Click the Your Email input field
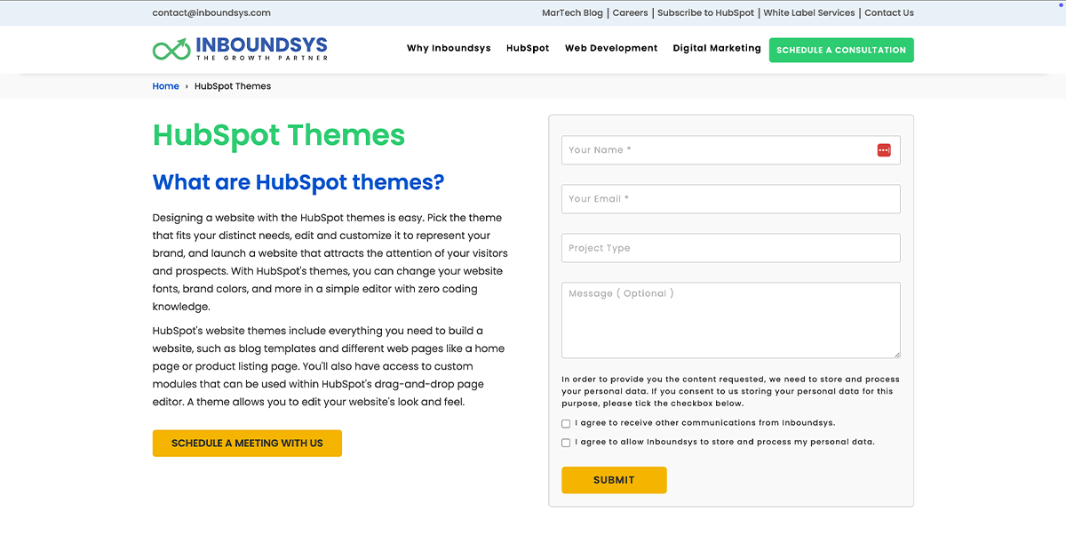Image resolution: width=1066 pixels, height=560 pixels. coord(730,198)
